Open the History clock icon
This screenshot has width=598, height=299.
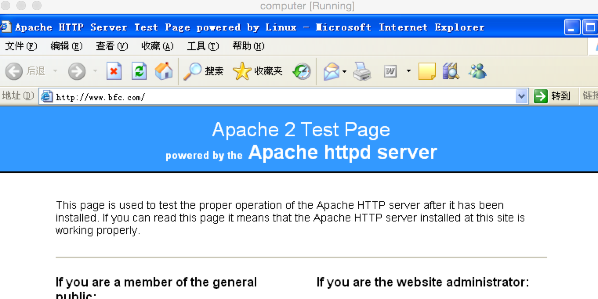302,71
